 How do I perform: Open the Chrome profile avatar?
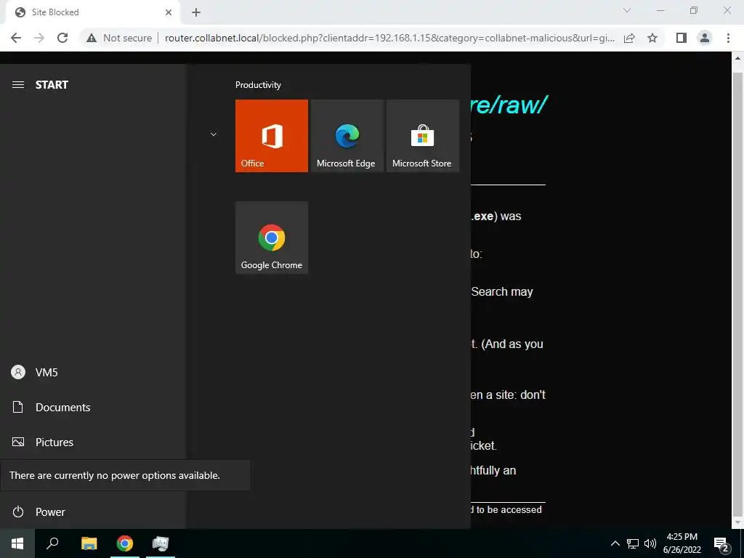[705, 38]
